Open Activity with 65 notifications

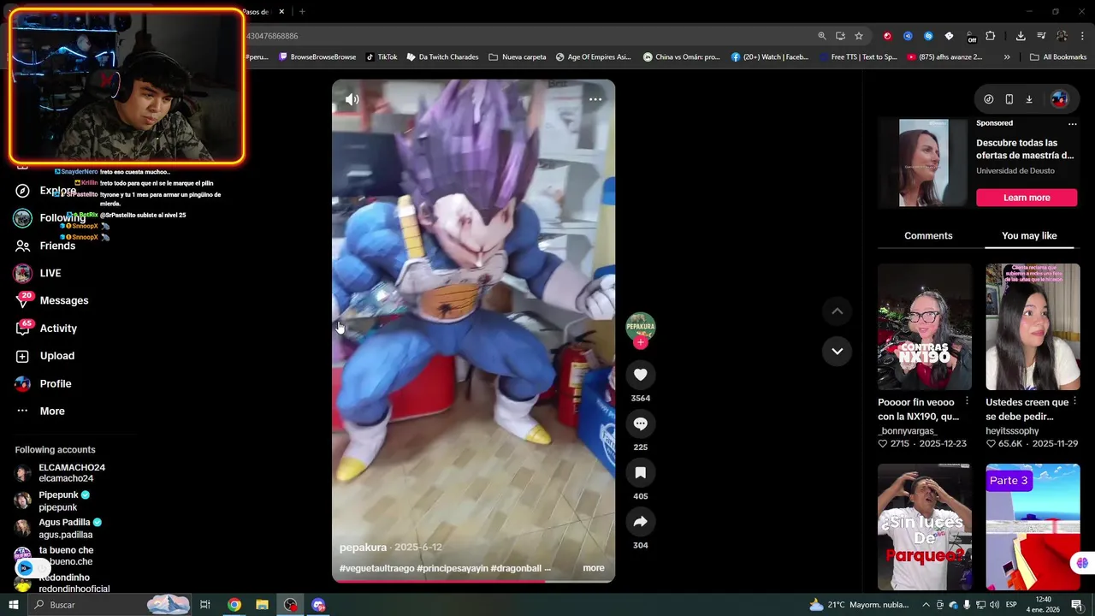point(47,329)
